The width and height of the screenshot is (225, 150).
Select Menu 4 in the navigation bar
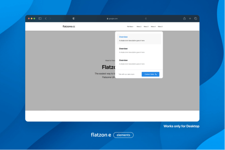153,26
